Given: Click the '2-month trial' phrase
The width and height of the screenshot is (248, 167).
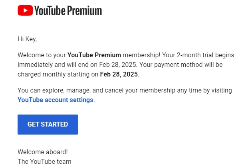Looking at the screenshot, I should click(x=195, y=55).
